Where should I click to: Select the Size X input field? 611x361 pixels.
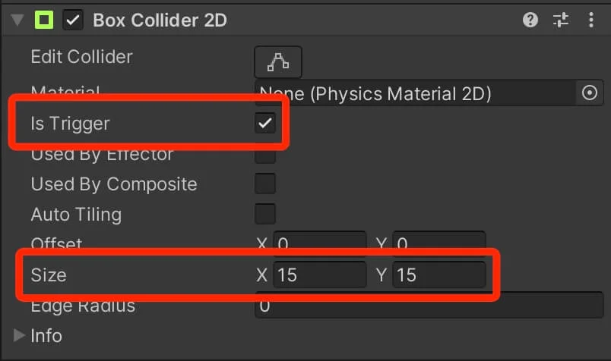(x=319, y=275)
